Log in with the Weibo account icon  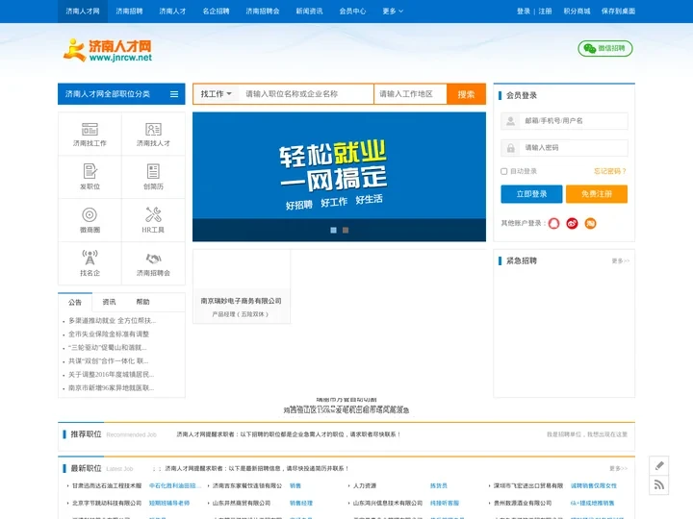pyautogui.click(x=573, y=223)
